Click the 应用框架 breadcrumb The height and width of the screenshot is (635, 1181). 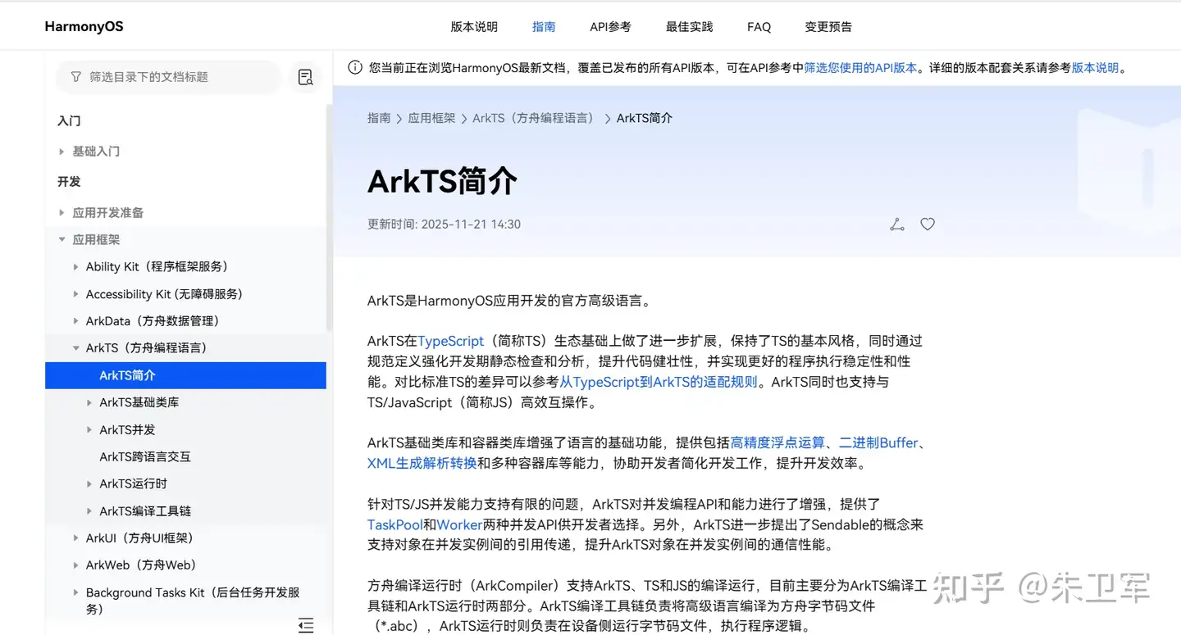tap(431, 118)
